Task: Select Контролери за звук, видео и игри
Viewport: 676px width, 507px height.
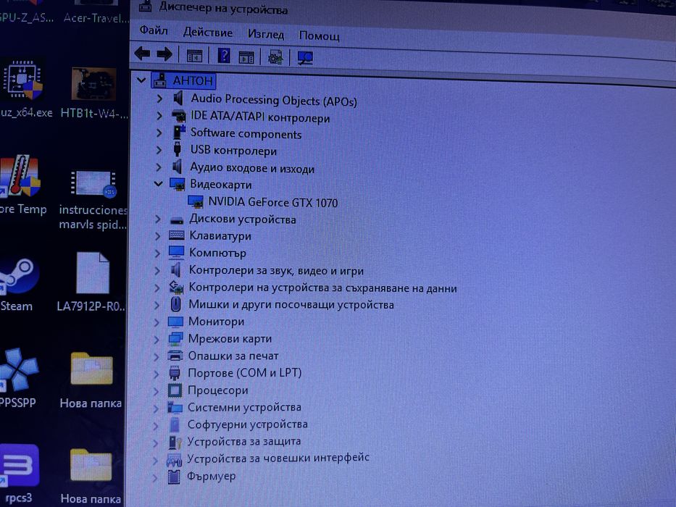Action: pyautogui.click(x=276, y=270)
